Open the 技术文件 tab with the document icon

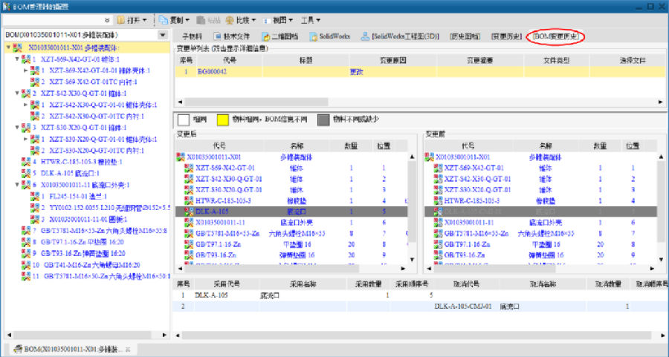[232, 36]
